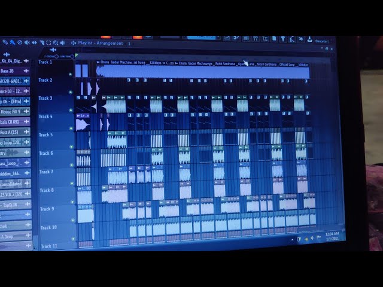Image resolution: width=383 pixels, height=287 pixels.
Task: Click waveform icon on consolidated item
Action: point(28,183)
